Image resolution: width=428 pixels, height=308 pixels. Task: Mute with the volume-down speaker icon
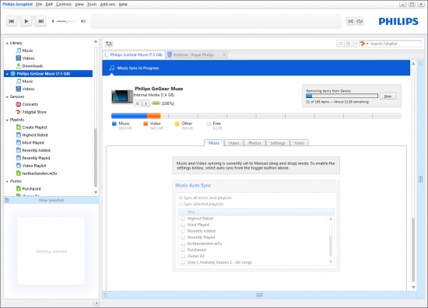[53, 21]
